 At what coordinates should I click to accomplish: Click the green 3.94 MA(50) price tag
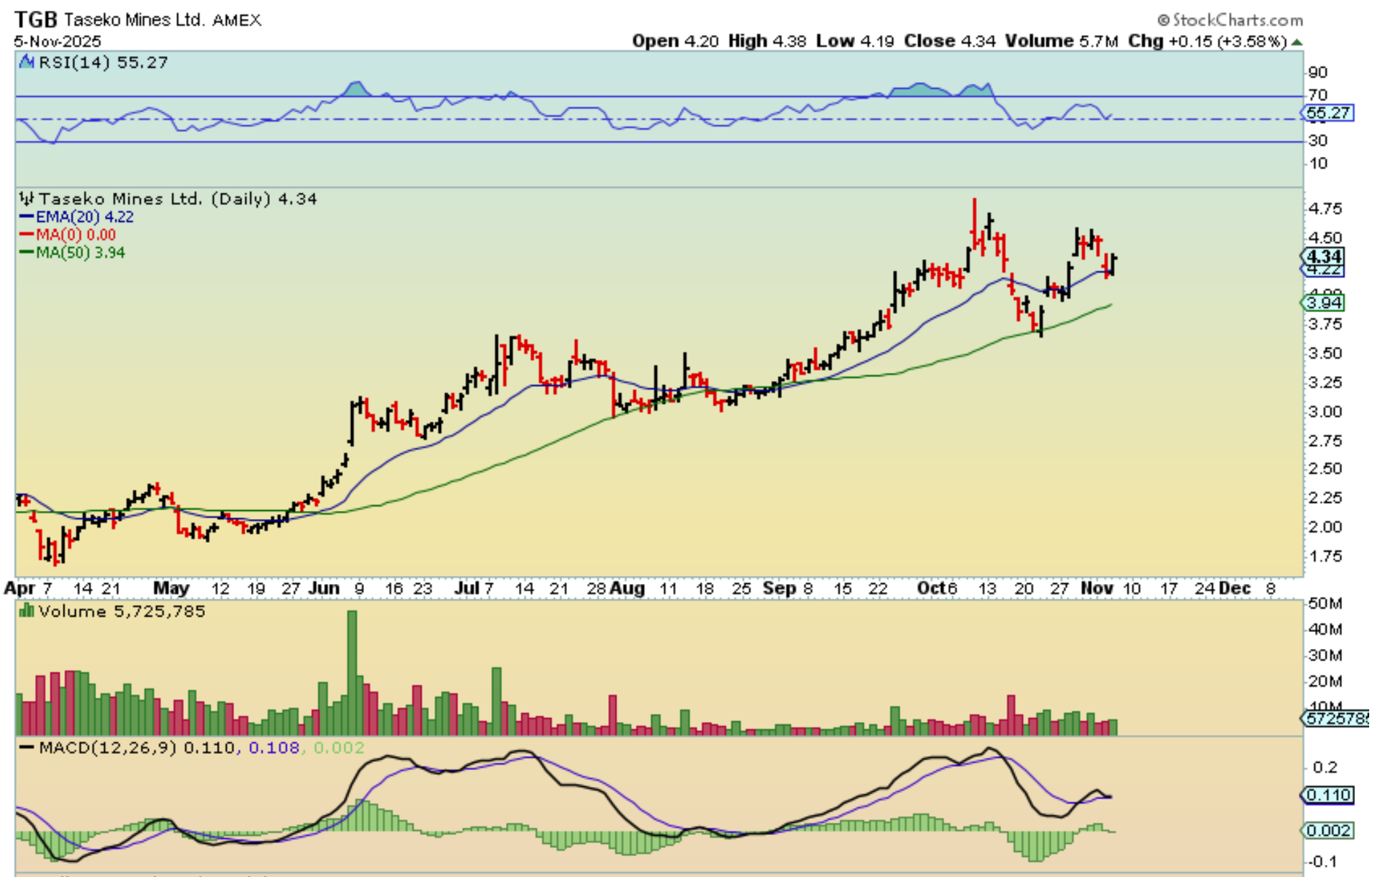1324,302
